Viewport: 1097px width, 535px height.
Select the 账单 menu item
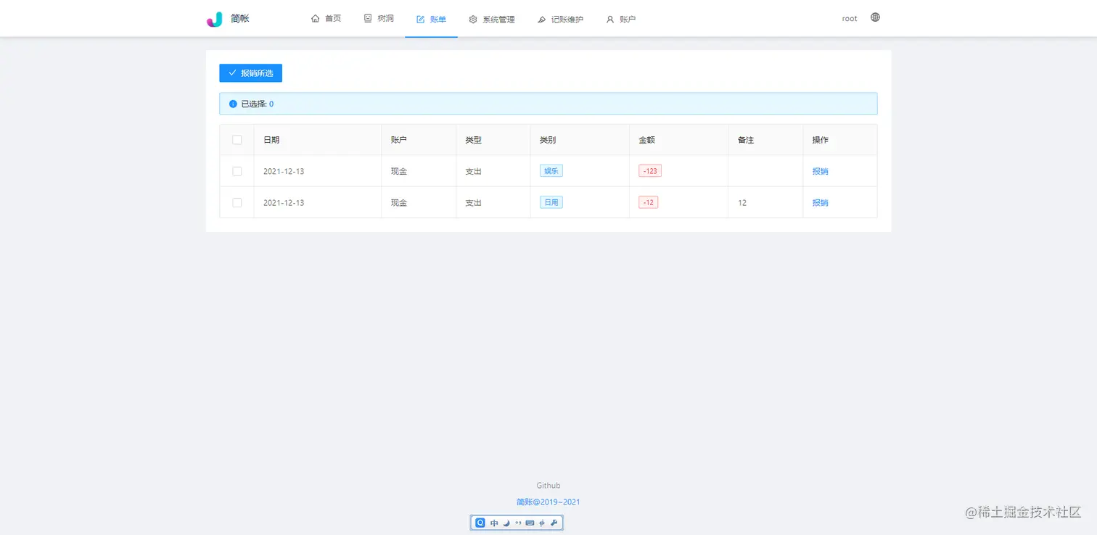(x=431, y=20)
